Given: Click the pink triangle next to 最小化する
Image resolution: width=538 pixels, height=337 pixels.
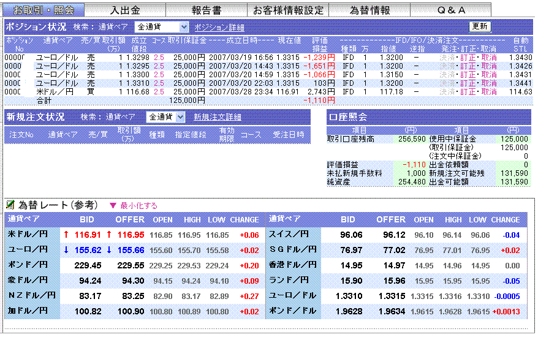Looking at the screenshot, I should [112, 206].
